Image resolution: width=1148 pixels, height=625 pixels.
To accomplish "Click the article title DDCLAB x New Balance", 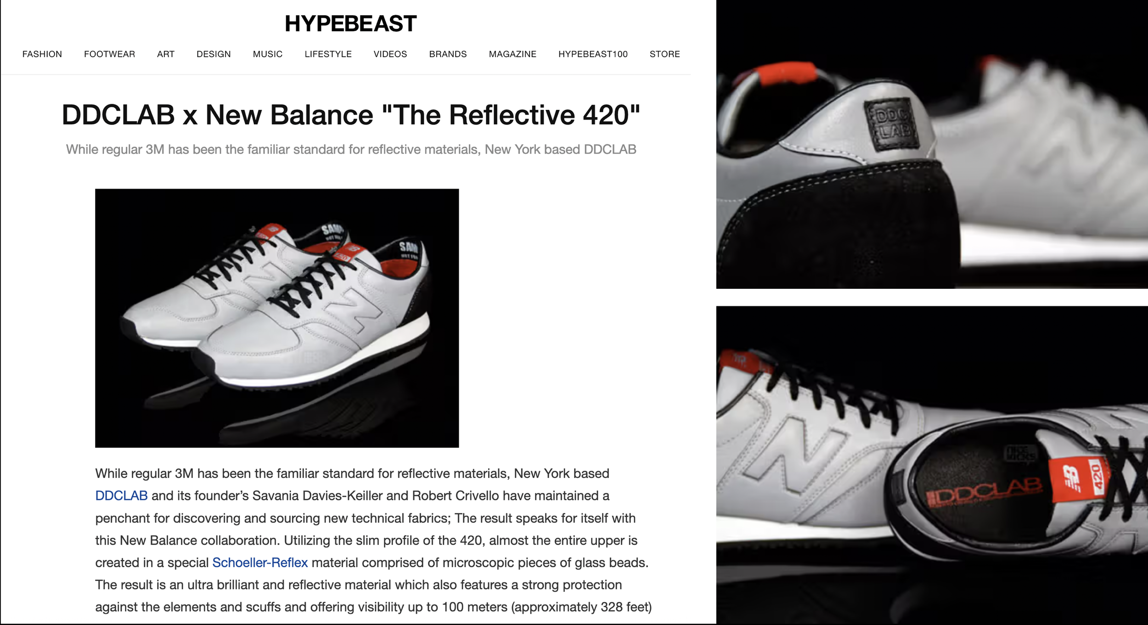I will [x=351, y=114].
